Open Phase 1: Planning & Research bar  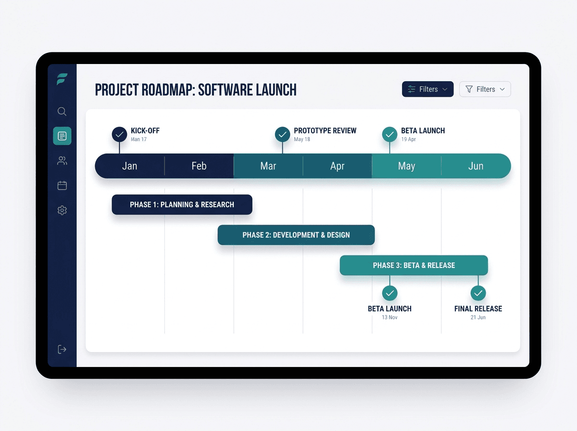coord(182,204)
